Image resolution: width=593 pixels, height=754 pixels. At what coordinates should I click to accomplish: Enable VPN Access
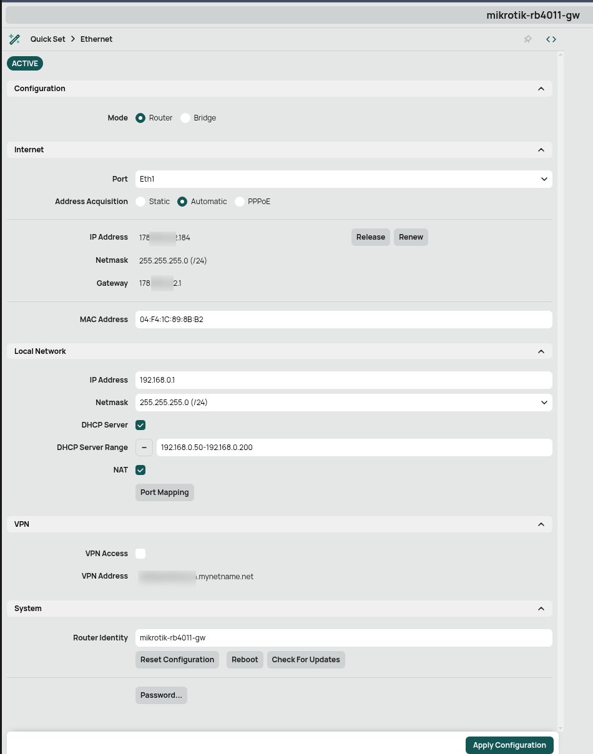click(140, 554)
